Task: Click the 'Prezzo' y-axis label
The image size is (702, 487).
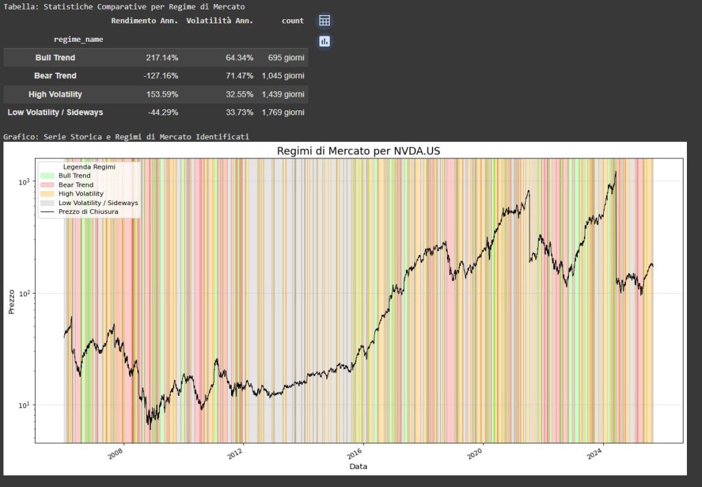Action: click(12, 302)
